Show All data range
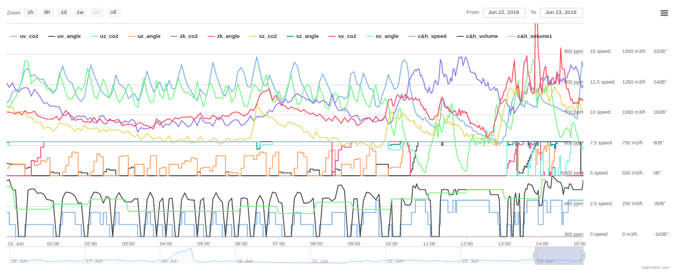 [113, 12]
